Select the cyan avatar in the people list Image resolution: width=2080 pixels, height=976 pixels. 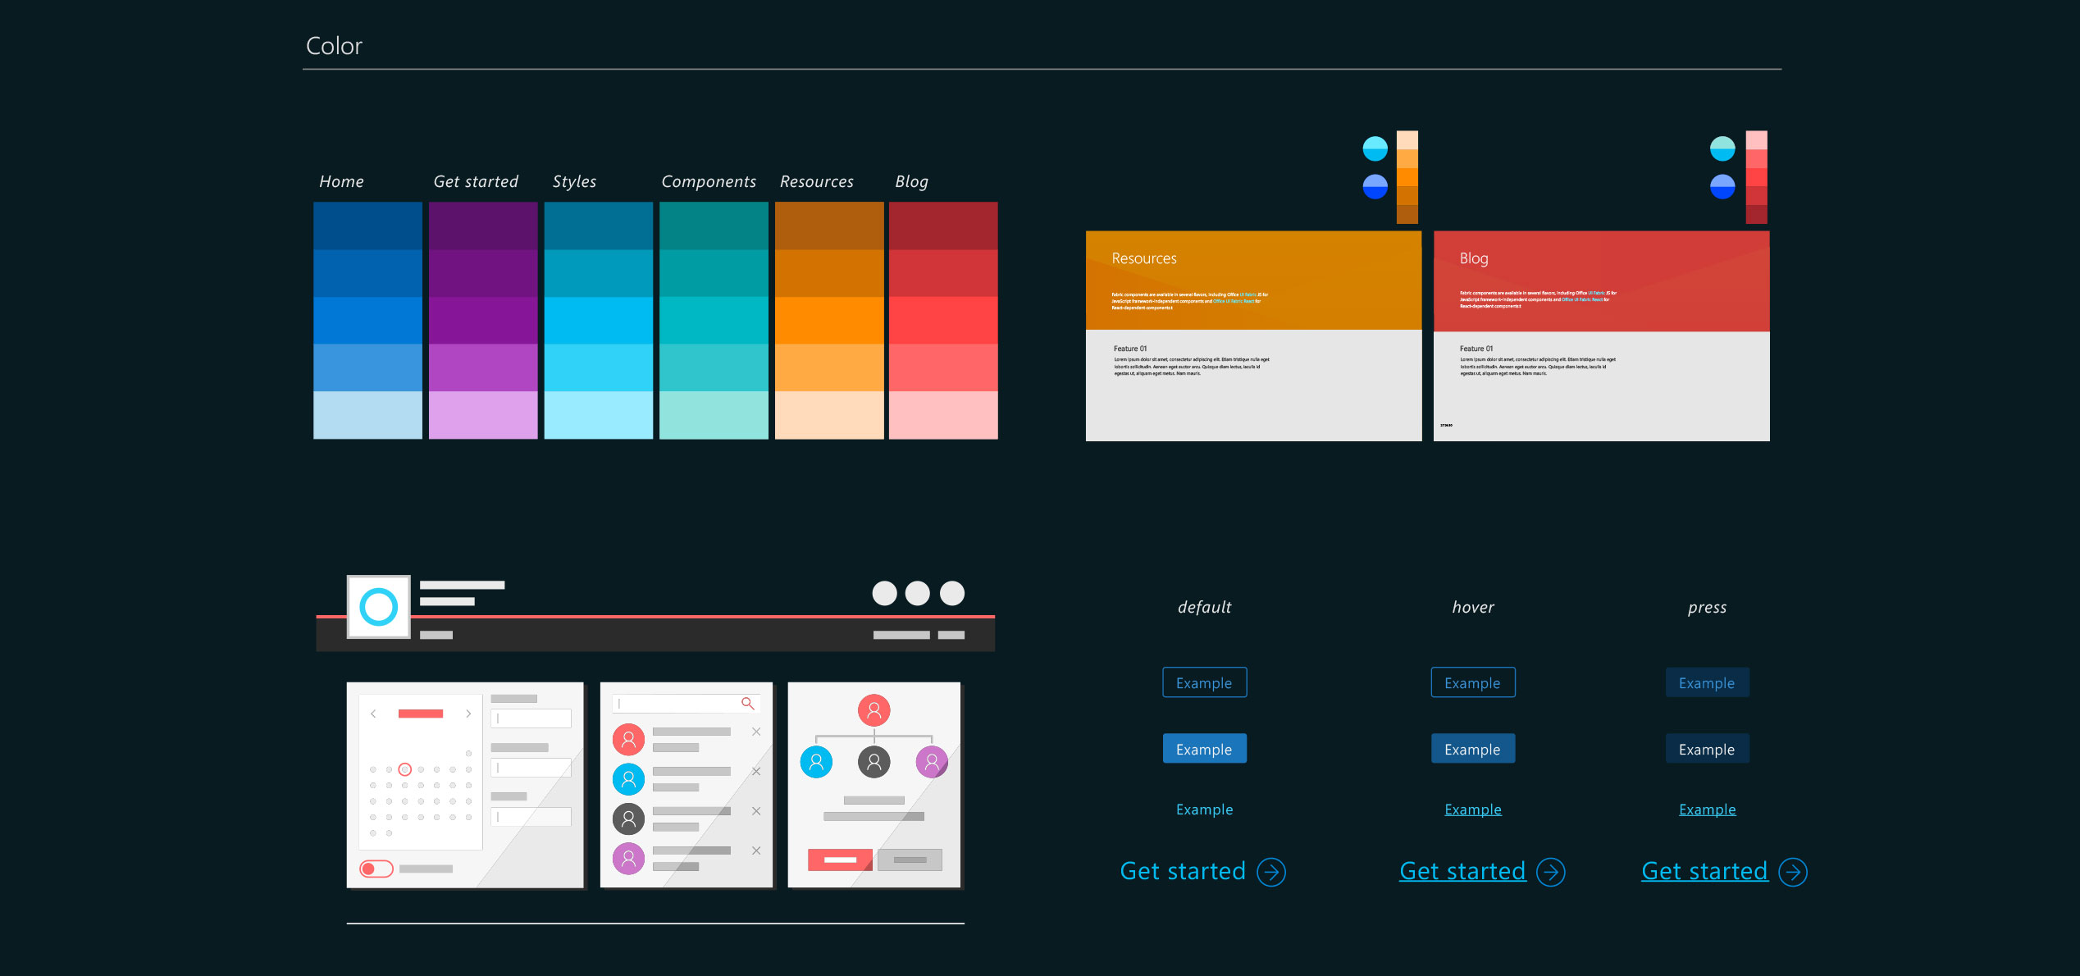628,778
